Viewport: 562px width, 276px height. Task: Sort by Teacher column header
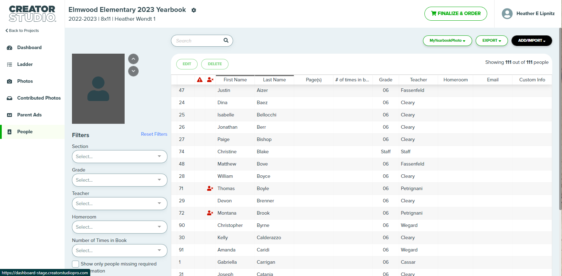click(418, 80)
